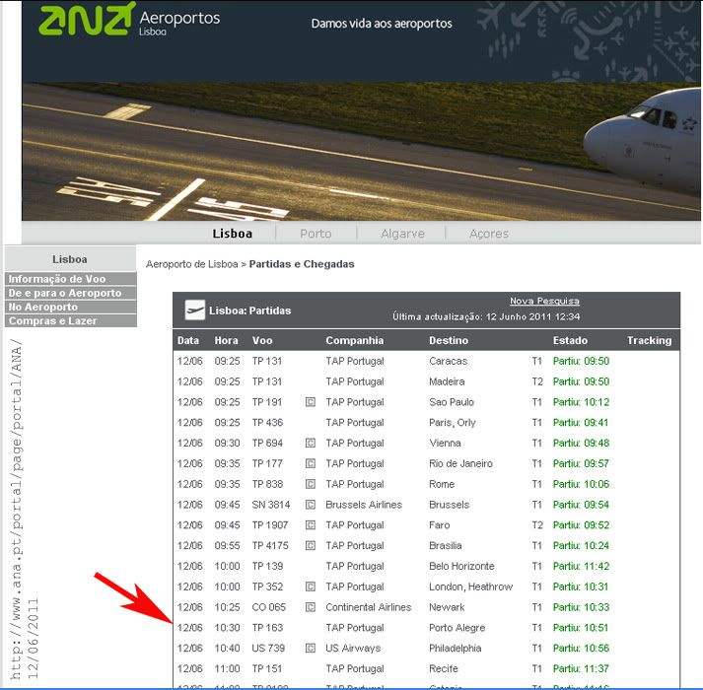The image size is (703, 690).
Task: Click the Tracking column header
Action: (x=649, y=340)
